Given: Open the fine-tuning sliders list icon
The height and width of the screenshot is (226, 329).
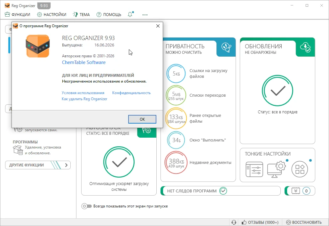Looking at the screenshot, I should (254, 169).
